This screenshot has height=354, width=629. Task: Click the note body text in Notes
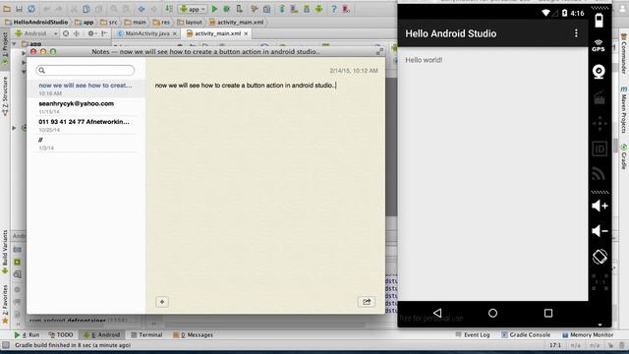(245, 86)
